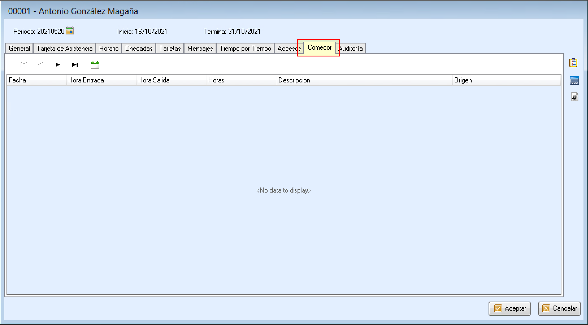Click the green add-date calendar icon
This screenshot has width=588, height=325.
coord(95,65)
